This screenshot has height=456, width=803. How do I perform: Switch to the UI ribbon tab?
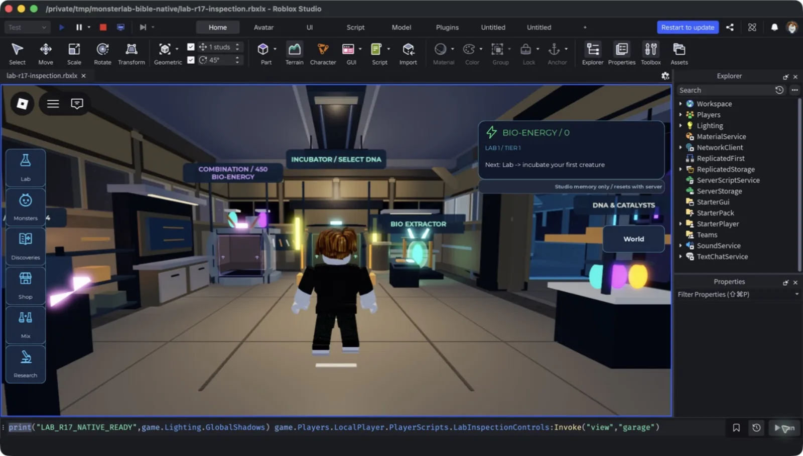[310, 27]
